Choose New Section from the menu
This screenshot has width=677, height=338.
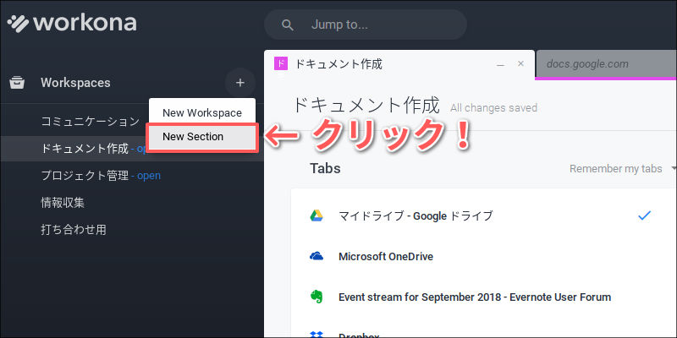click(x=202, y=137)
